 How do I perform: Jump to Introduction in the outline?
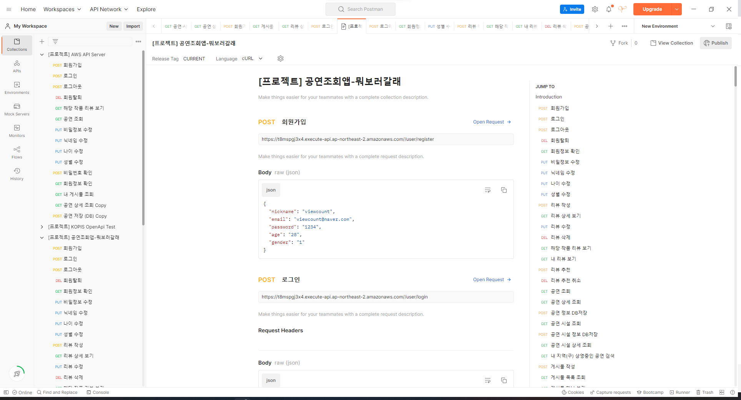click(548, 97)
